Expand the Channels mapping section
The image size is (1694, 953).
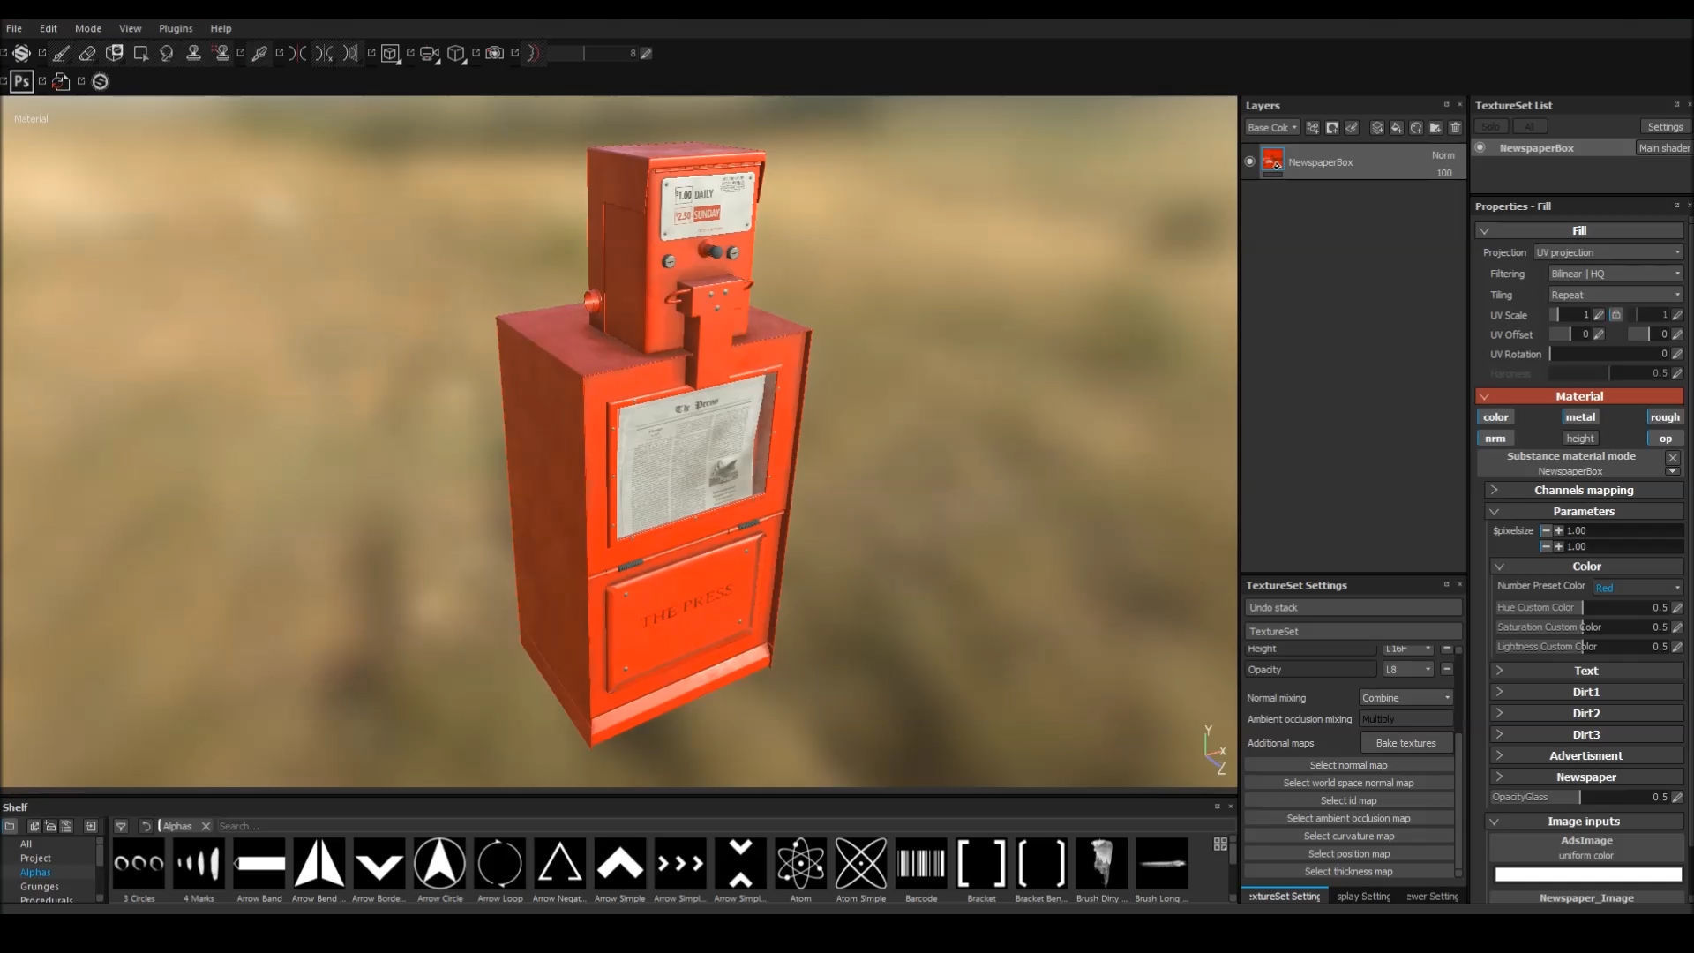tap(1585, 491)
